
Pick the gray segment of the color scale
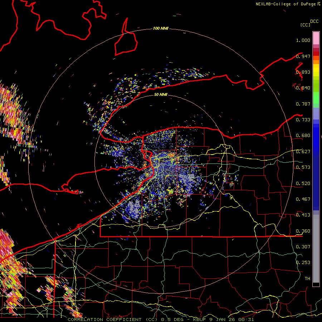[316, 249]
